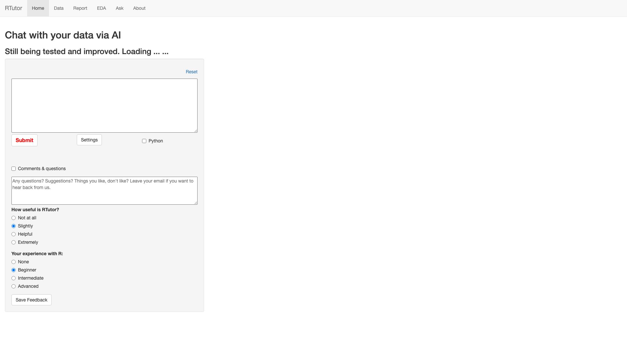Switch to the Data tab
This screenshot has height=352, width=627.
59,8
